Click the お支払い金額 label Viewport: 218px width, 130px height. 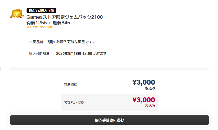(74, 102)
